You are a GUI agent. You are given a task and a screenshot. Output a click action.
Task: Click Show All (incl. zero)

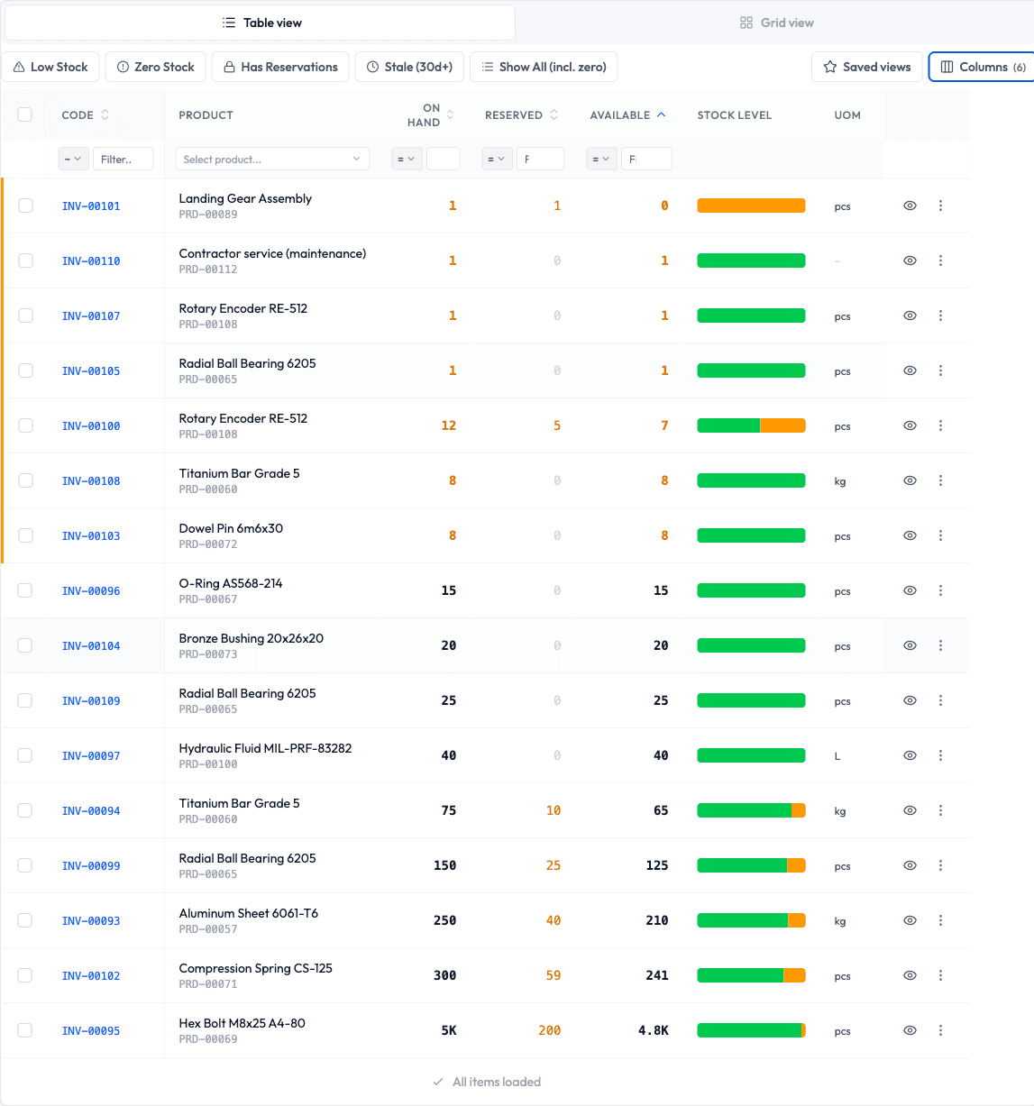[x=544, y=67]
